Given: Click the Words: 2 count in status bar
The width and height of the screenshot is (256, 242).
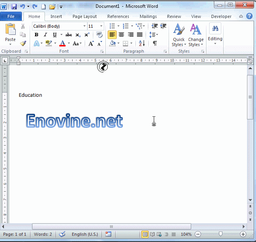Looking at the screenshot, I should click(43, 234).
